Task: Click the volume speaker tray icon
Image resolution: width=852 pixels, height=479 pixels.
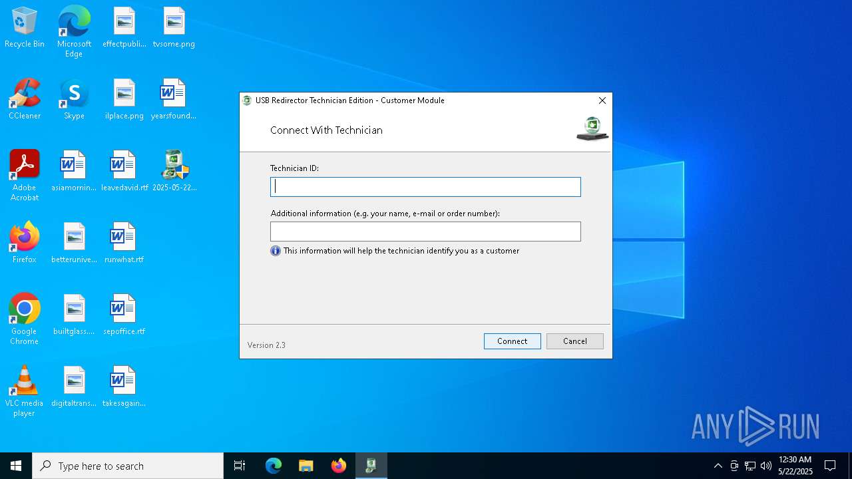Action: [x=766, y=466]
